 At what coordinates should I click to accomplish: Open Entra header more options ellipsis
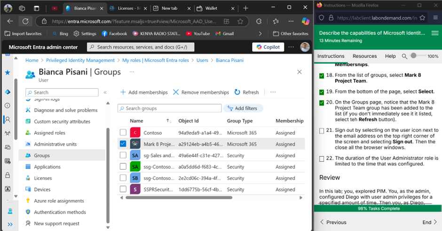(291, 47)
